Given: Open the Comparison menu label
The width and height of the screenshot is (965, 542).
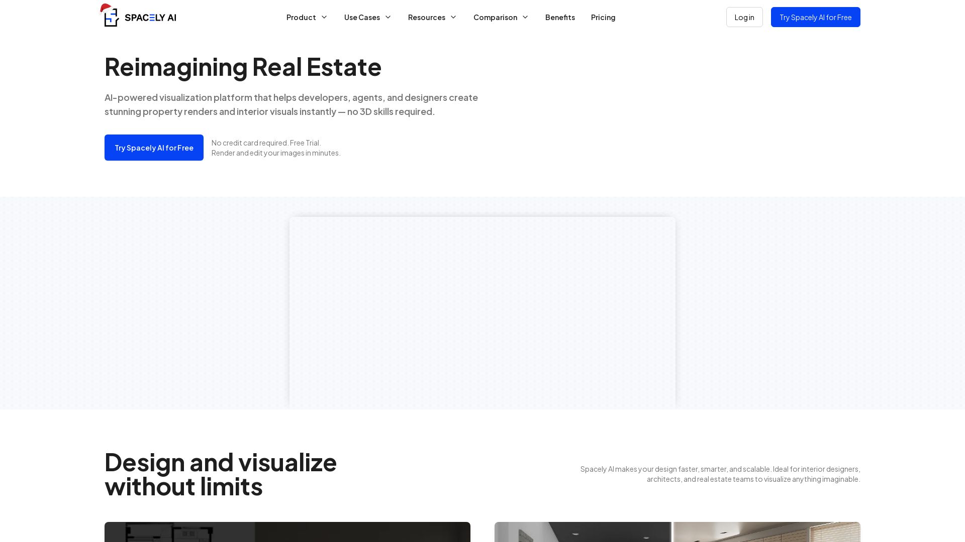Looking at the screenshot, I should click(495, 17).
